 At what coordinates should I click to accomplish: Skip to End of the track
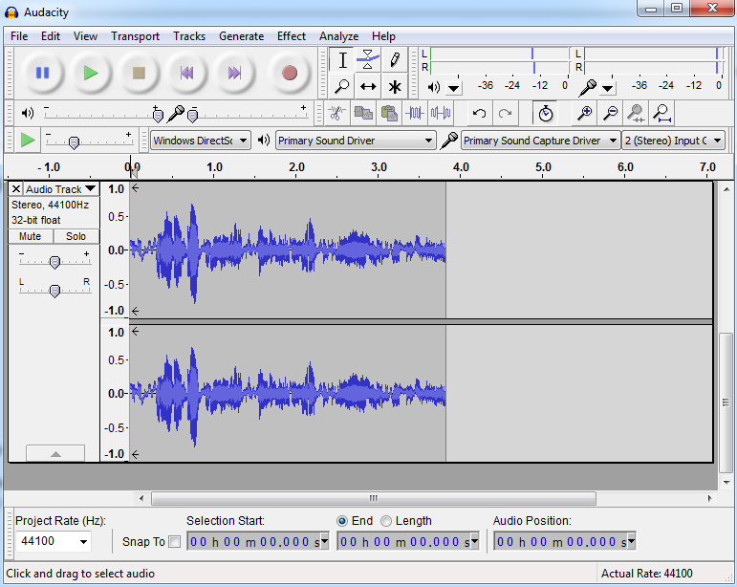[x=234, y=73]
